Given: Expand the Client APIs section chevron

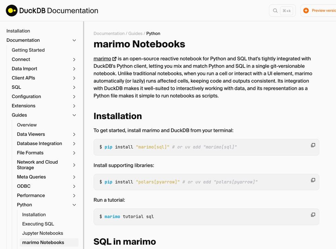Looking at the screenshot, I should (x=74, y=78).
